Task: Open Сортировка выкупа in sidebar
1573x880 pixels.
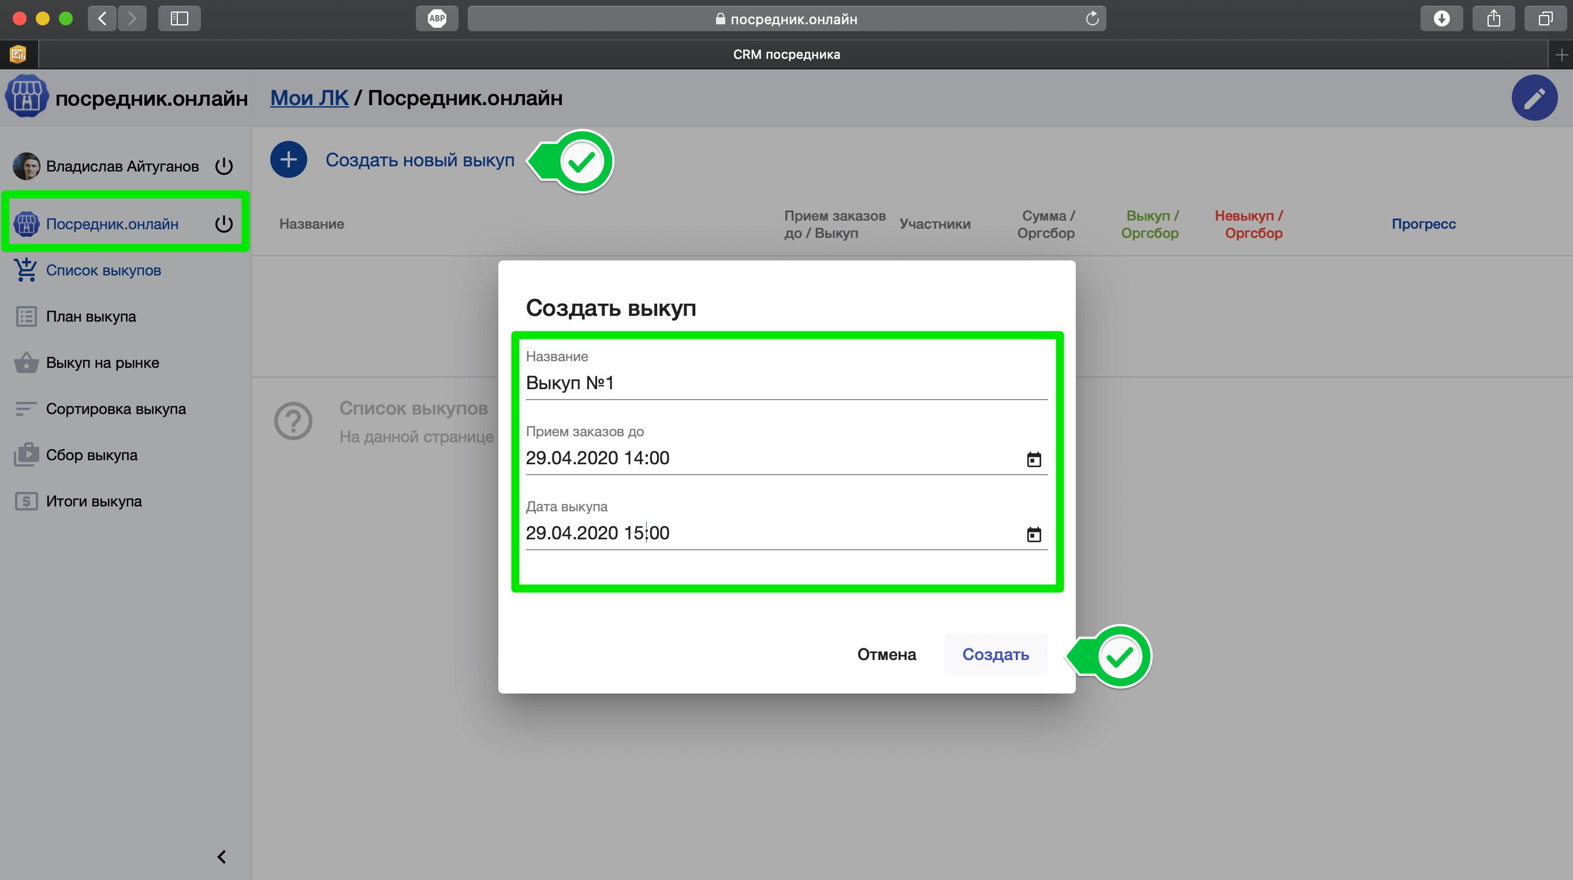Action: [115, 409]
